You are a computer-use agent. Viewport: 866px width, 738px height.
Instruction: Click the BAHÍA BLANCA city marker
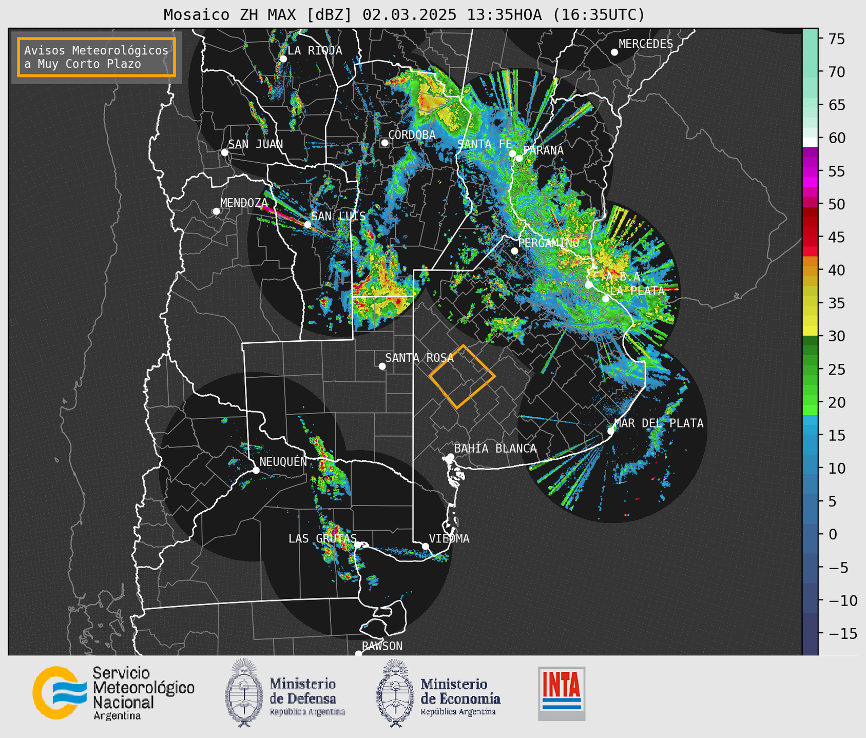[x=450, y=457]
